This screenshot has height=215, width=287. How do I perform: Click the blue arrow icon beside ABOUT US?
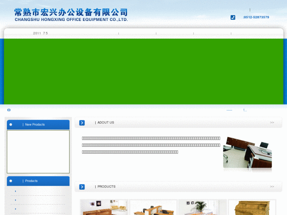[x=82, y=123]
